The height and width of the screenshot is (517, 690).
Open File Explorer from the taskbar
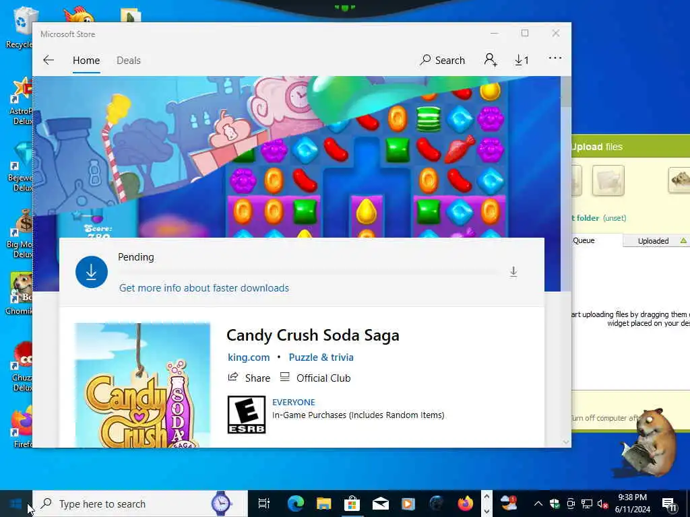(324, 504)
